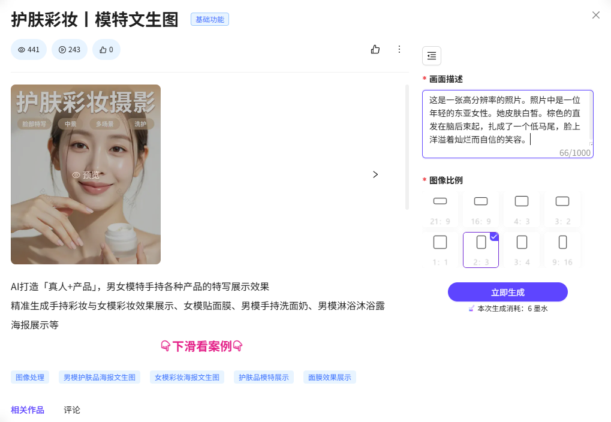The height and width of the screenshot is (422, 611).
Task: Open the 图像处理 tag
Action: click(30, 377)
